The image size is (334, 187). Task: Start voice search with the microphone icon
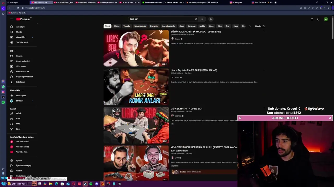(211, 19)
